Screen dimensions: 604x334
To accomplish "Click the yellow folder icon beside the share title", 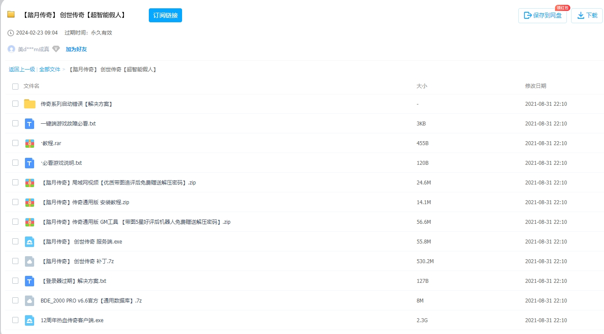I will pos(11,14).
